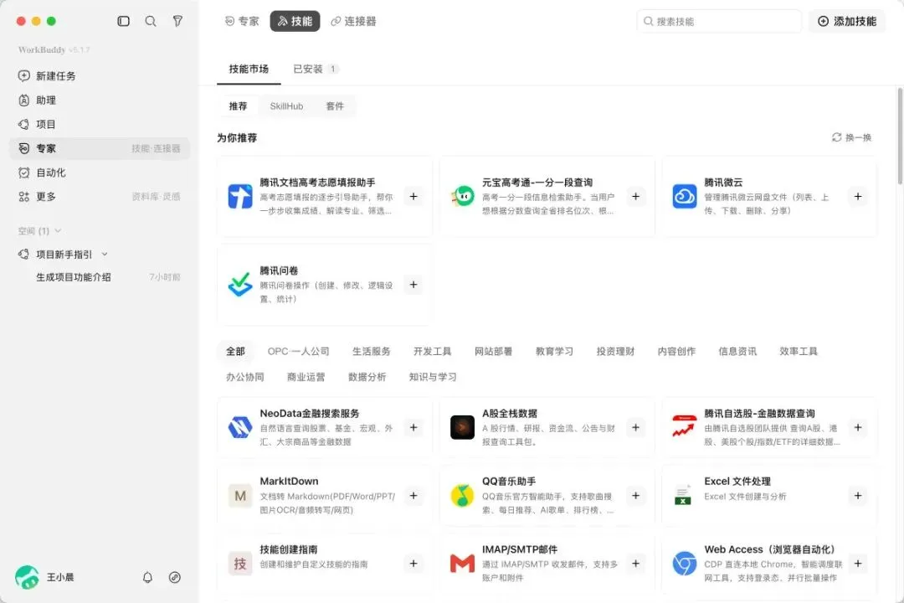
Task: Add the 腾讯文档高考志愿填报助手 skill with plus
Action: point(413,197)
